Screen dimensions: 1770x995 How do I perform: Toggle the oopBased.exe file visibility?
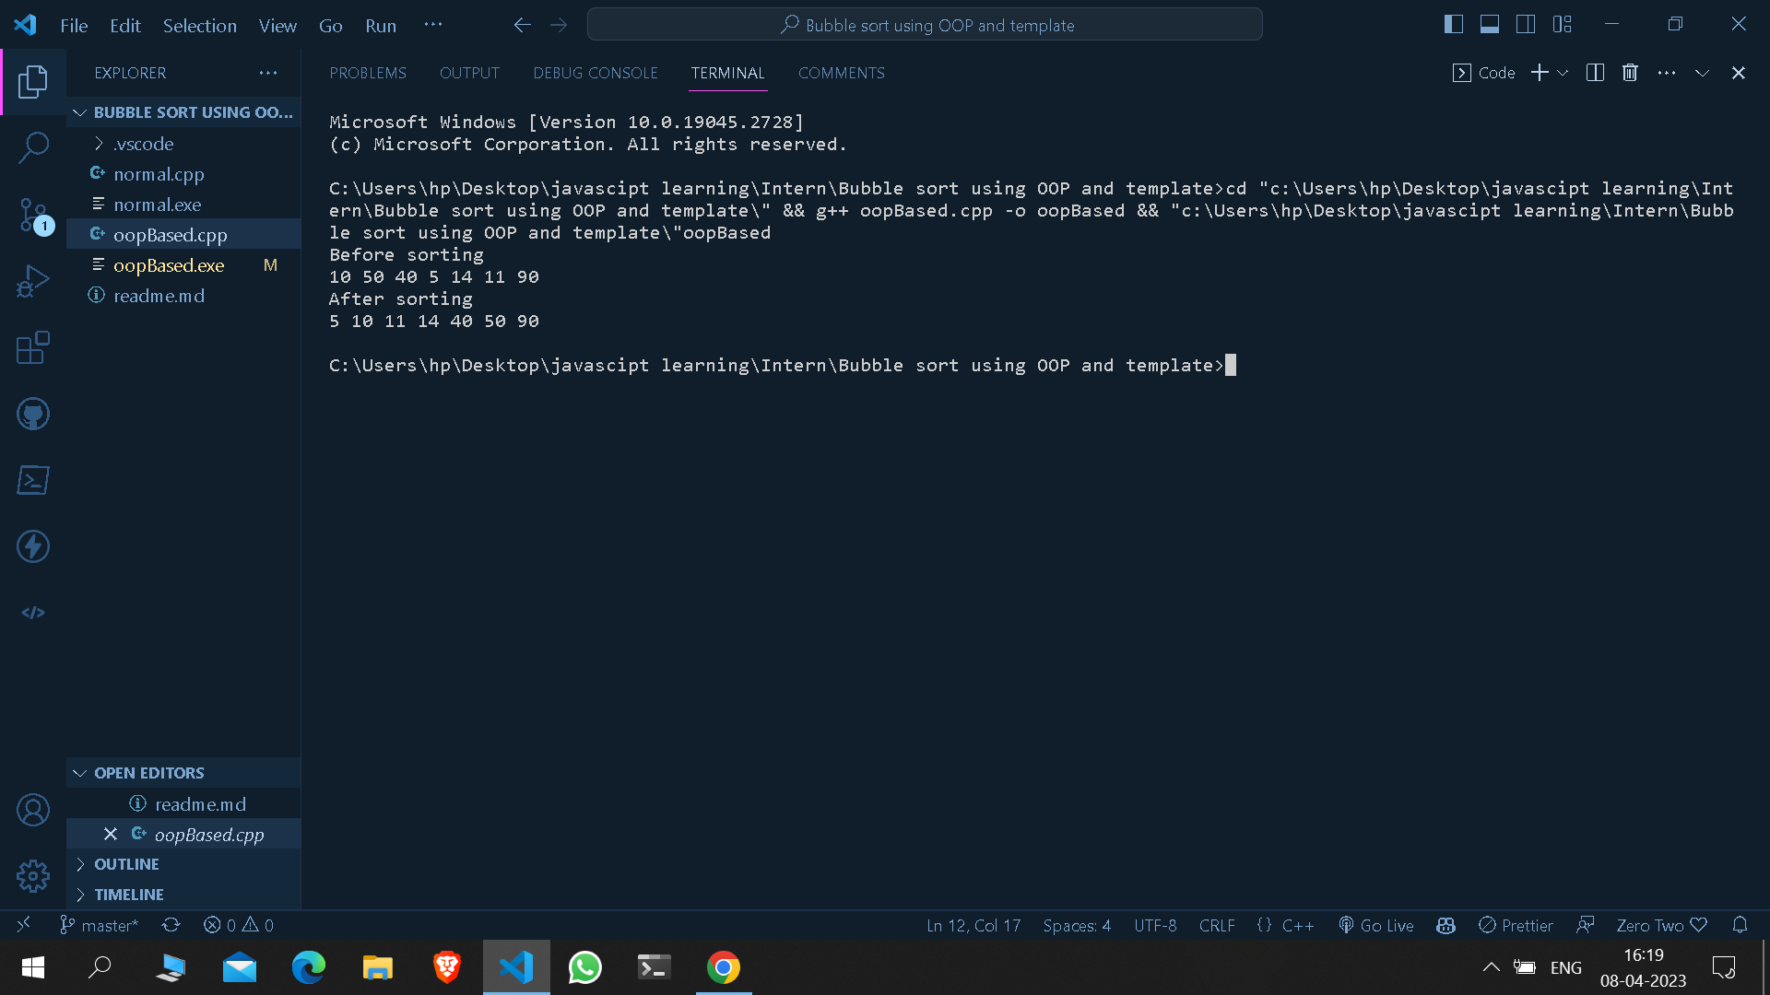click(x=168, y=264)
